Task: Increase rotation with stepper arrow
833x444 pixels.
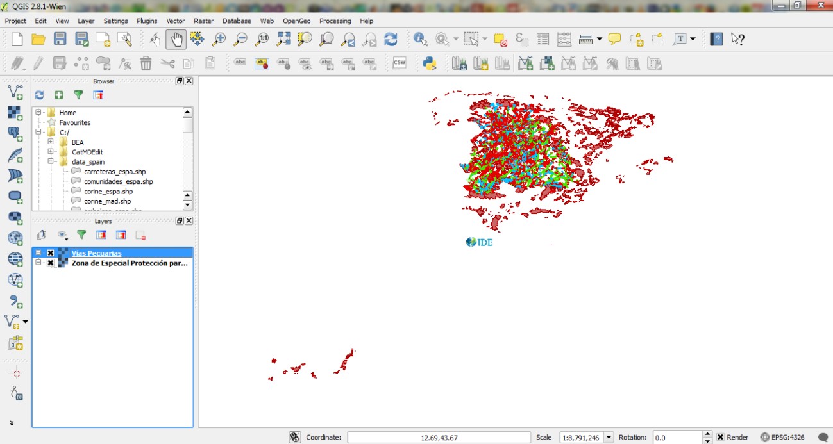Action: (707, 434)
